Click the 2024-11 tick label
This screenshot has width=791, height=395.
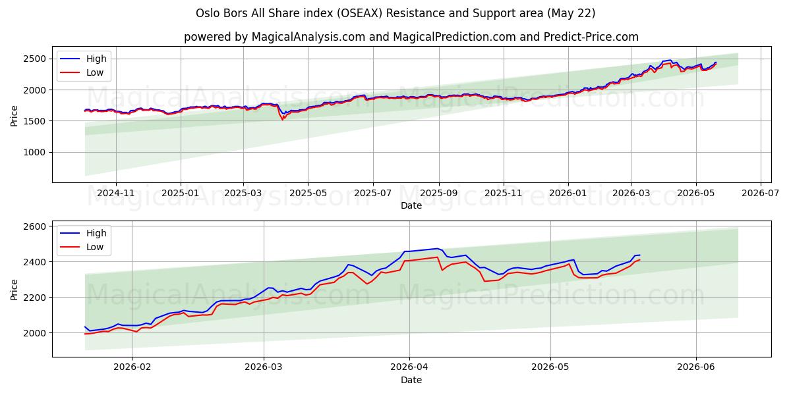coord(116,193)
